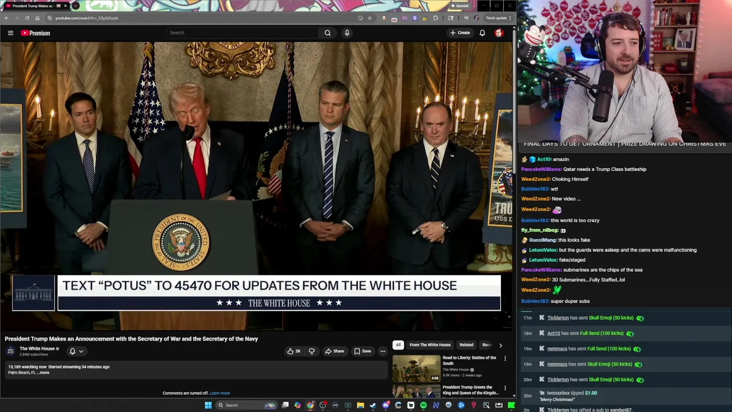Open File Explorer from the taskbar

point(360,405)
